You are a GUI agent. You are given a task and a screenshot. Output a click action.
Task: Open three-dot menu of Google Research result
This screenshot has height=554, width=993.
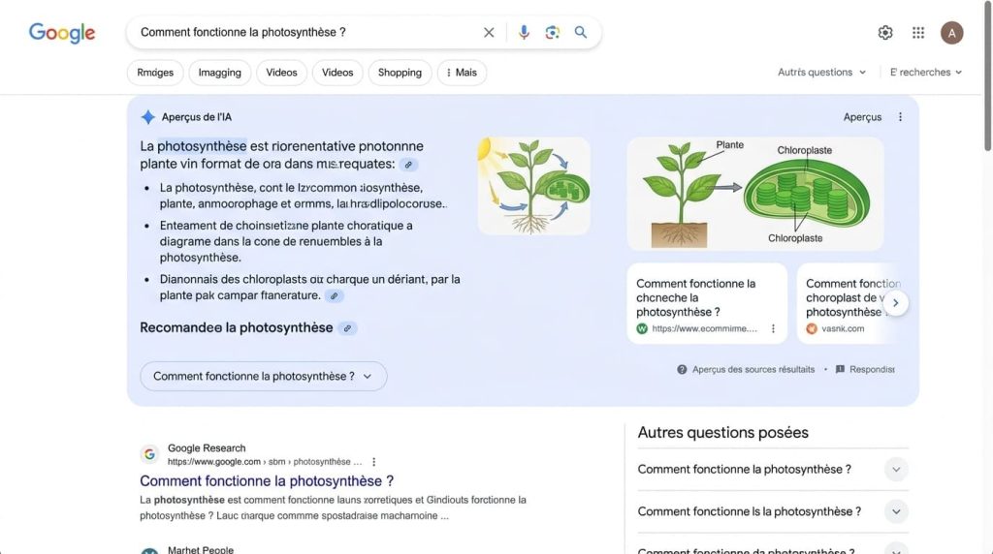point(373,462)
